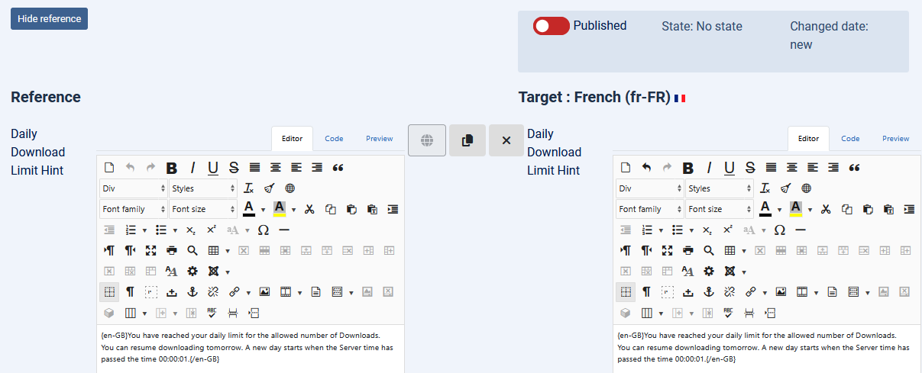Open the Font family dropdown in Target editor
Image resolution: width=922 pixels, height=373 pixels.
click(649, 209)
